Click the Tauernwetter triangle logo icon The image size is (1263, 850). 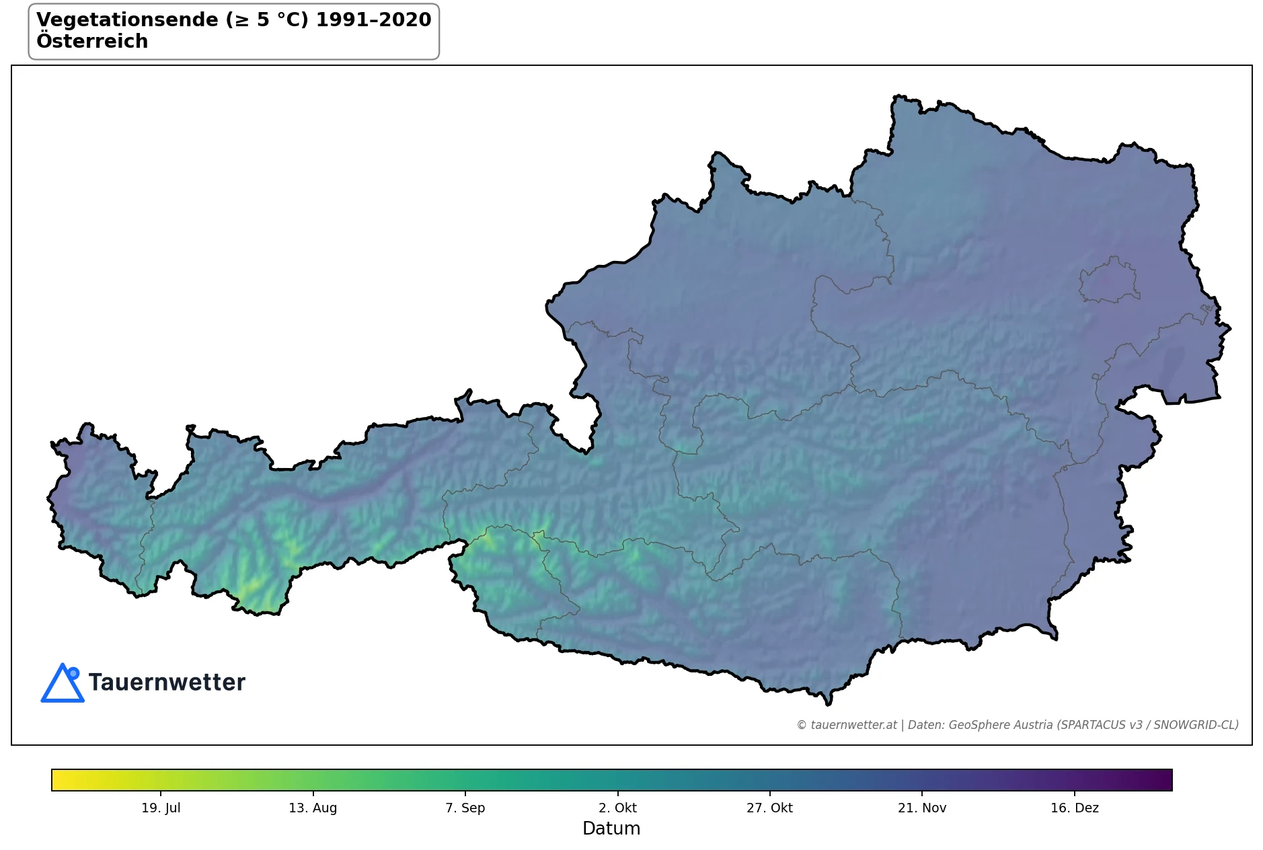[62, 683]
